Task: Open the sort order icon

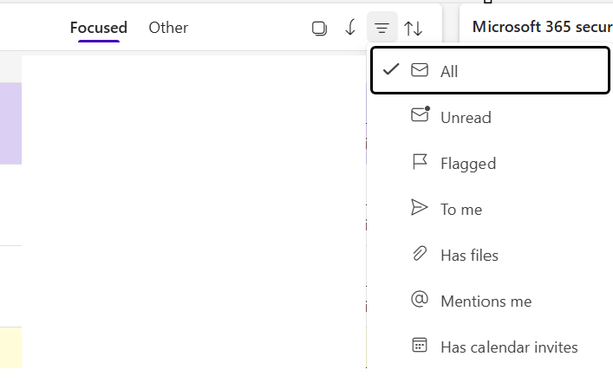Action: (x=414, y=28)
